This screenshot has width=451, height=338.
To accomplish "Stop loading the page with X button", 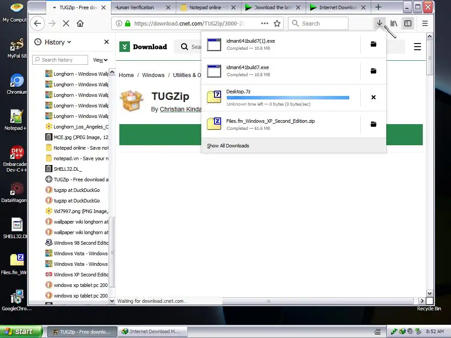I will tap(66, 23).
